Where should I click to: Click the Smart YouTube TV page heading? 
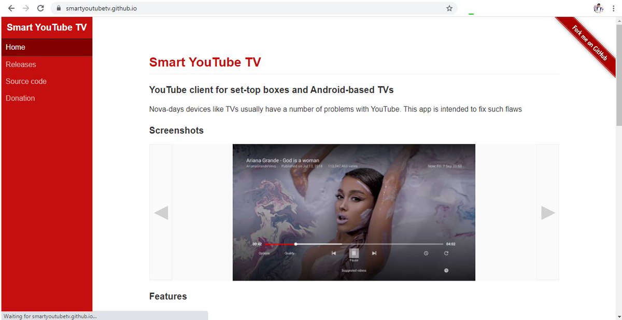[x=205, y=62]
